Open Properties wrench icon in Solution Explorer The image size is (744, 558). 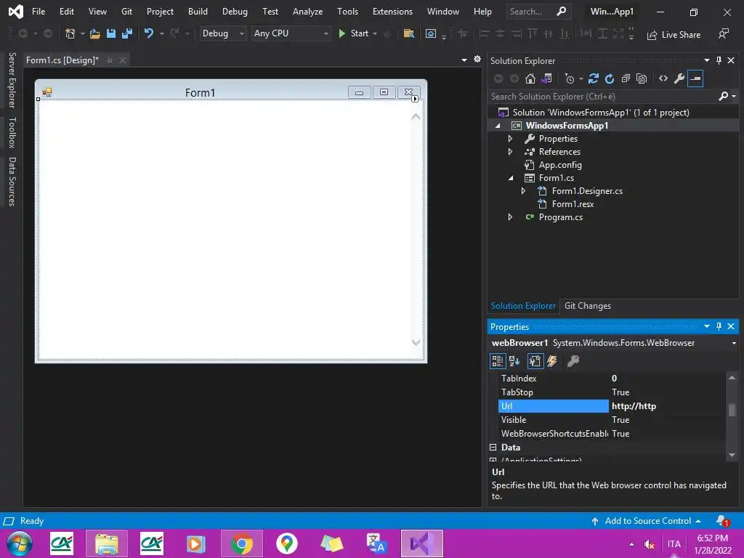pyautogui.click(x=679, y=78)
